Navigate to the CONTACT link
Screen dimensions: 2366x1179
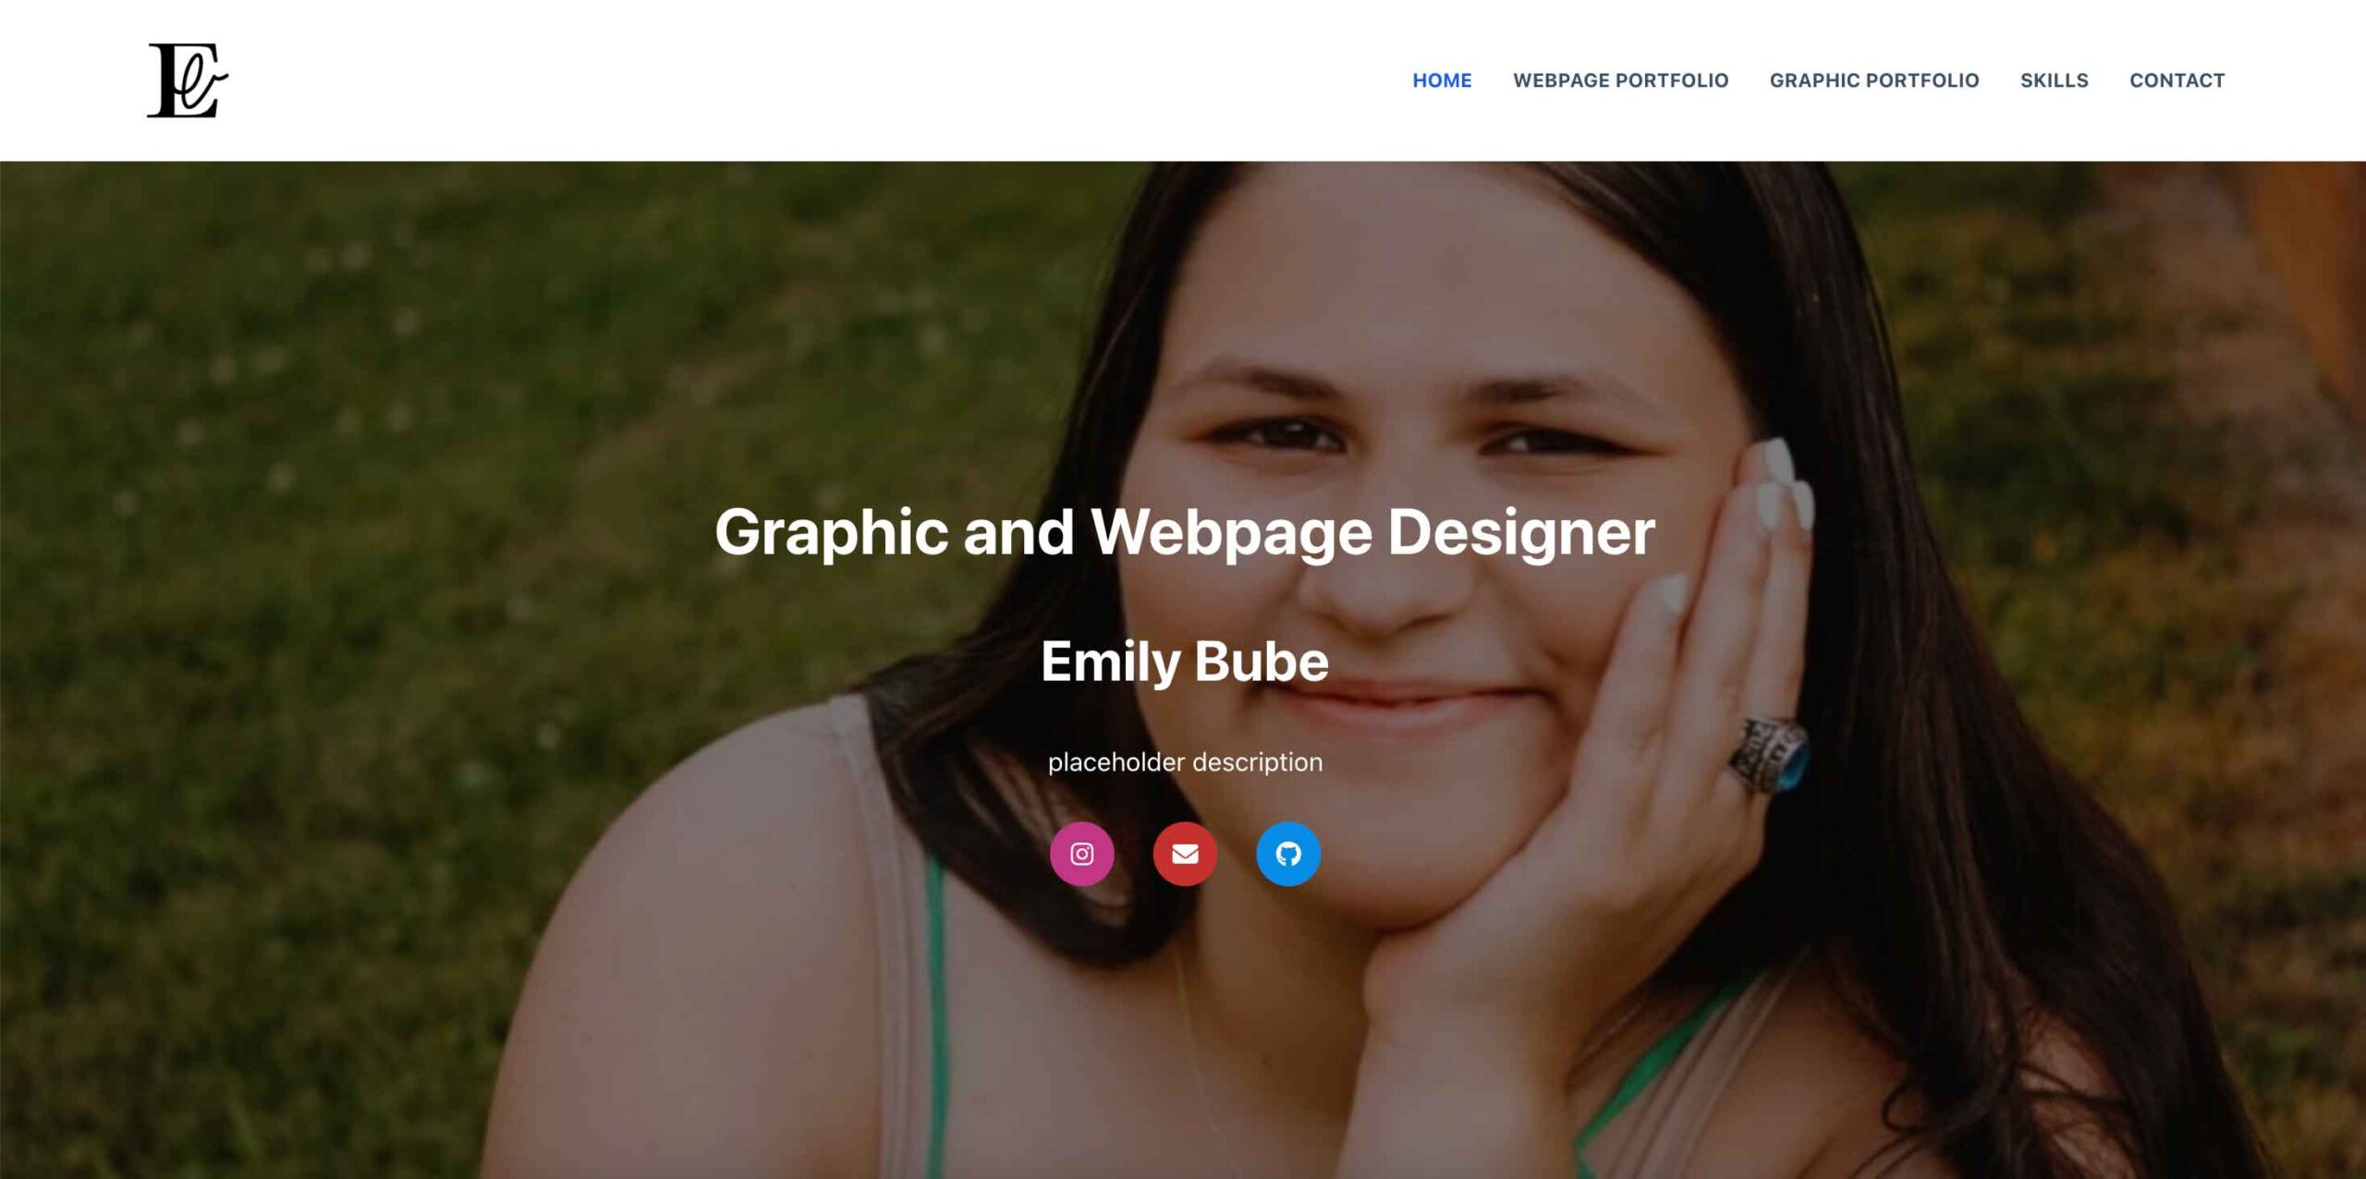(x=2177, y=80)
